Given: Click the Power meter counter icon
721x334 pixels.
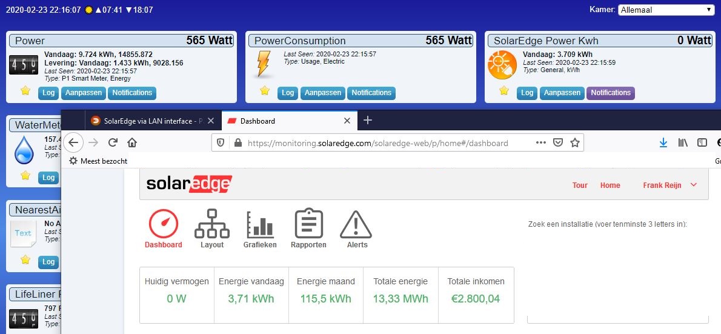Looking at the screenshot, I should [x=24, y=65].
